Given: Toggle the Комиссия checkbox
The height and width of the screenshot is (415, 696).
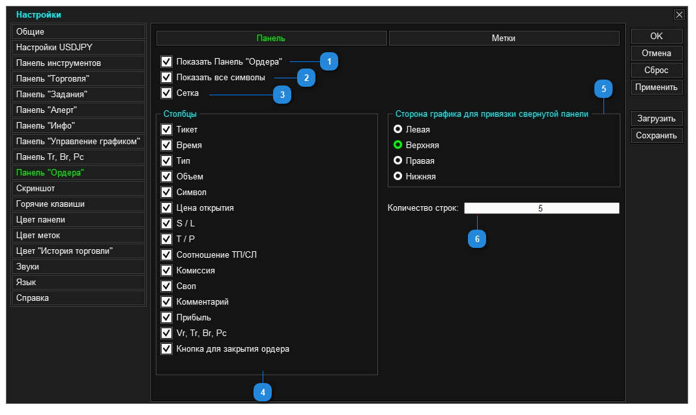Looking at the screenshot, I should (166, 271).
